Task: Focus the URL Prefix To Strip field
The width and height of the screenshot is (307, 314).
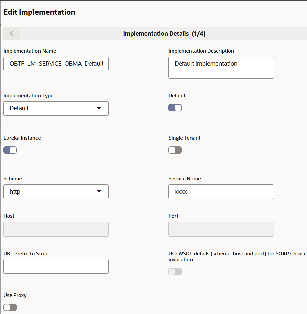Action: [56, 266]
